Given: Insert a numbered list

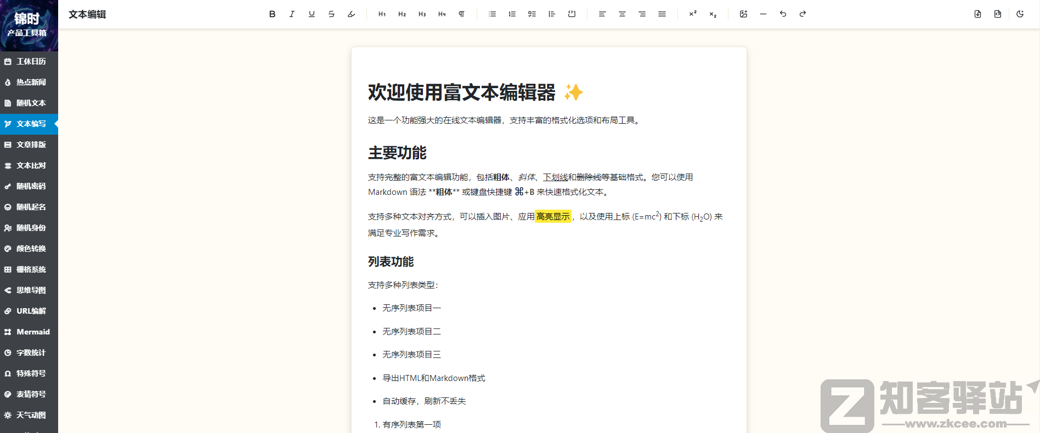Looking at the screenshot, I should pos(512,14).
